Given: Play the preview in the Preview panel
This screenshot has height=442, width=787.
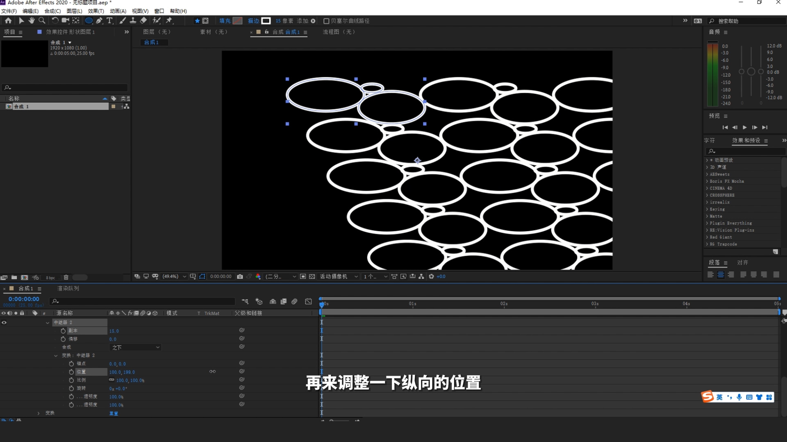Looking at the screenshot, I should pos(745,127).
